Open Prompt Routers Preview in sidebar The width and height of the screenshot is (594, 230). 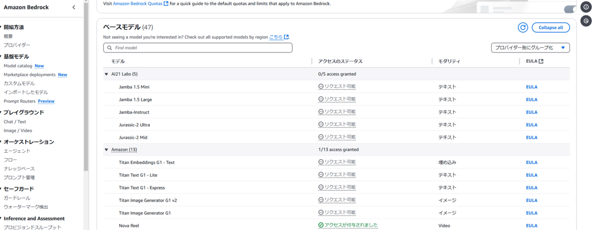coord(29,101)
